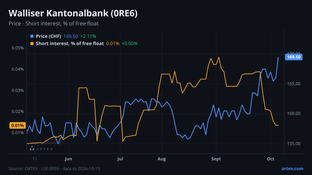Click the chart title Walliser Kantonalbank (0RE6)

click(73, 13)
